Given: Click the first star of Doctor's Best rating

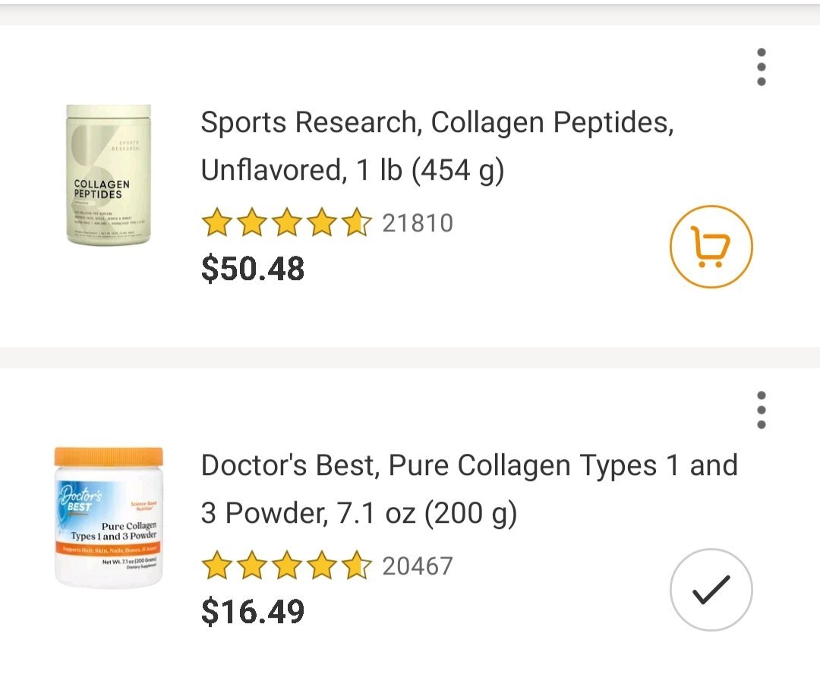Looking at the screenshot, I should 216,567.
